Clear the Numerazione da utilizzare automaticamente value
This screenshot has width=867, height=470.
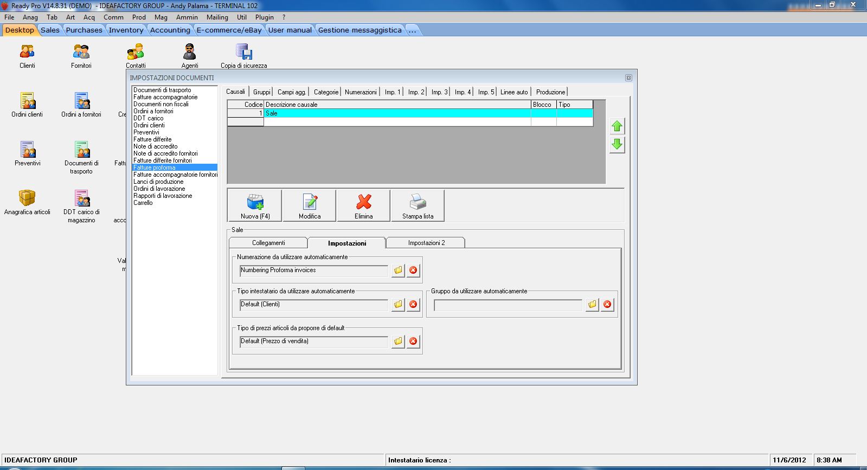pos(413,270)
